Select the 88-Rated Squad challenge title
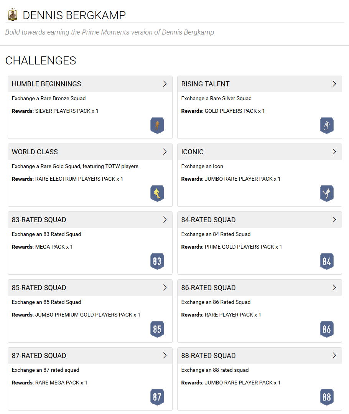The height and width of the screenshot is (414, 349). point(208,355)
